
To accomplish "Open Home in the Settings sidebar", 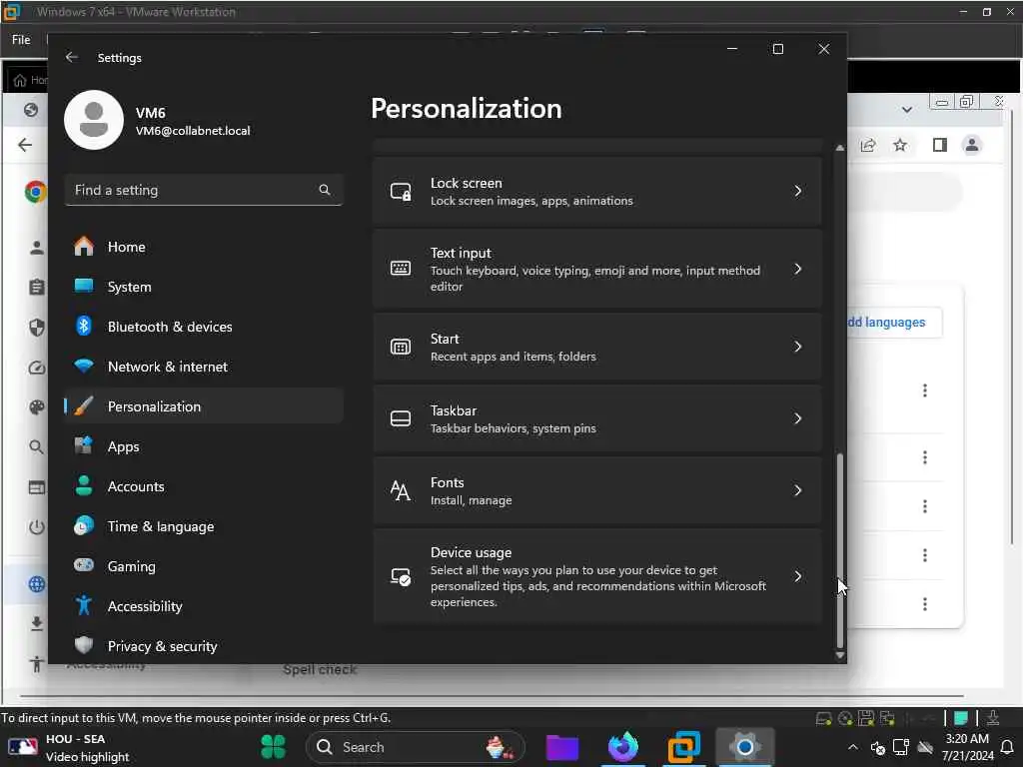I will point(204,247).
